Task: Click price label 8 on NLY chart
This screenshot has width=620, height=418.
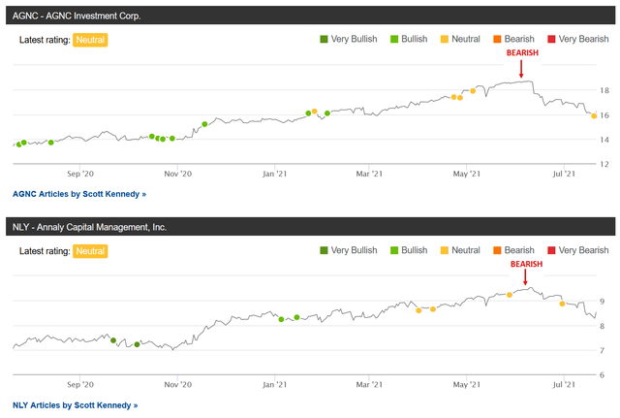Action: click(603, 326)
